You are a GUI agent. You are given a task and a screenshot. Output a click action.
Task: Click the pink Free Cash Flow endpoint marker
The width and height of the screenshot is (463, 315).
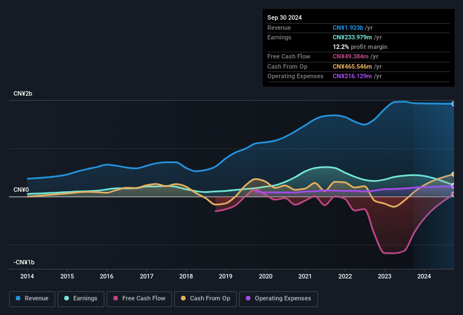pos(453,195)
